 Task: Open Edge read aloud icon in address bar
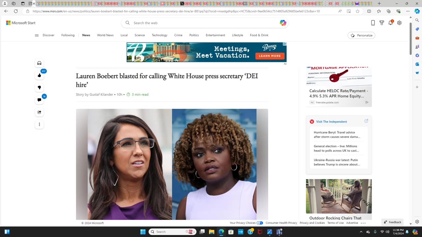point(340,11)
